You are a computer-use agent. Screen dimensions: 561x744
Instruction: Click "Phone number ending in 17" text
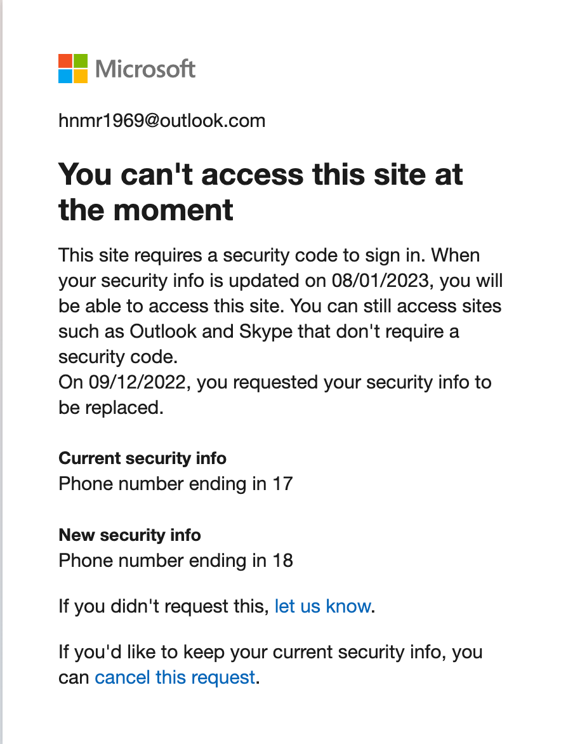pyautogui.click(x=175, y=484)
